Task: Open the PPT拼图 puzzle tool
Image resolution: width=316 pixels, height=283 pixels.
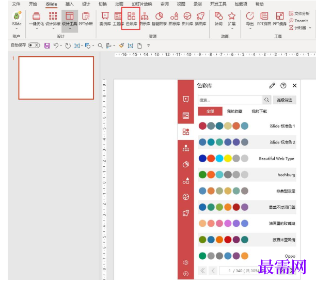Action: (x=264, y=19)
